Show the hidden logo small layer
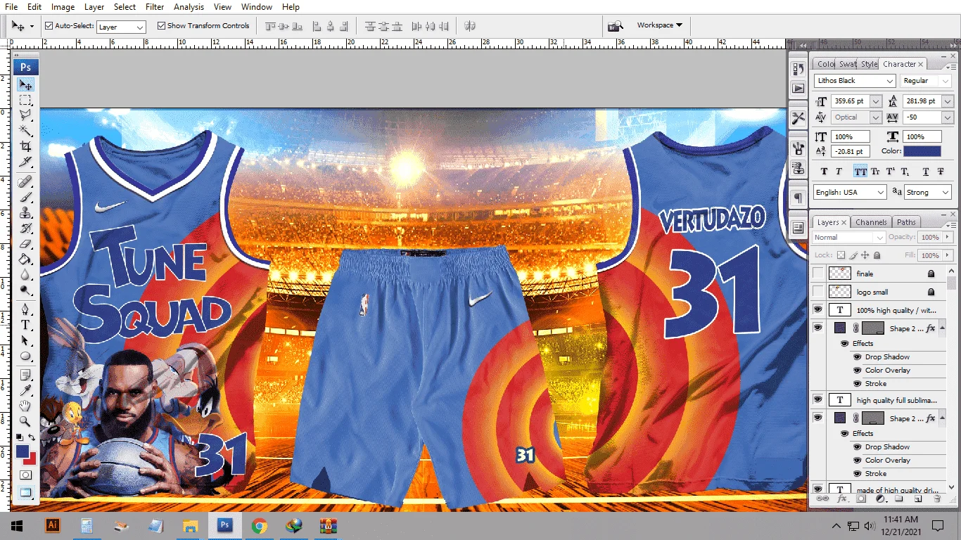This screenshot has width=961, height=540. 817,292
